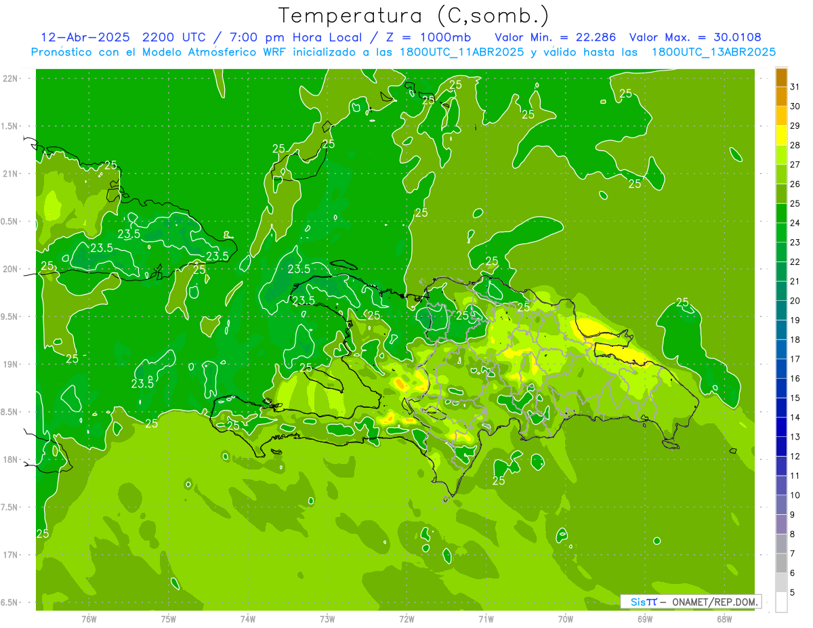Screen dimensions: 813x628
Task: Click the longitude axis label '71W'
Action: coord(486,619)
